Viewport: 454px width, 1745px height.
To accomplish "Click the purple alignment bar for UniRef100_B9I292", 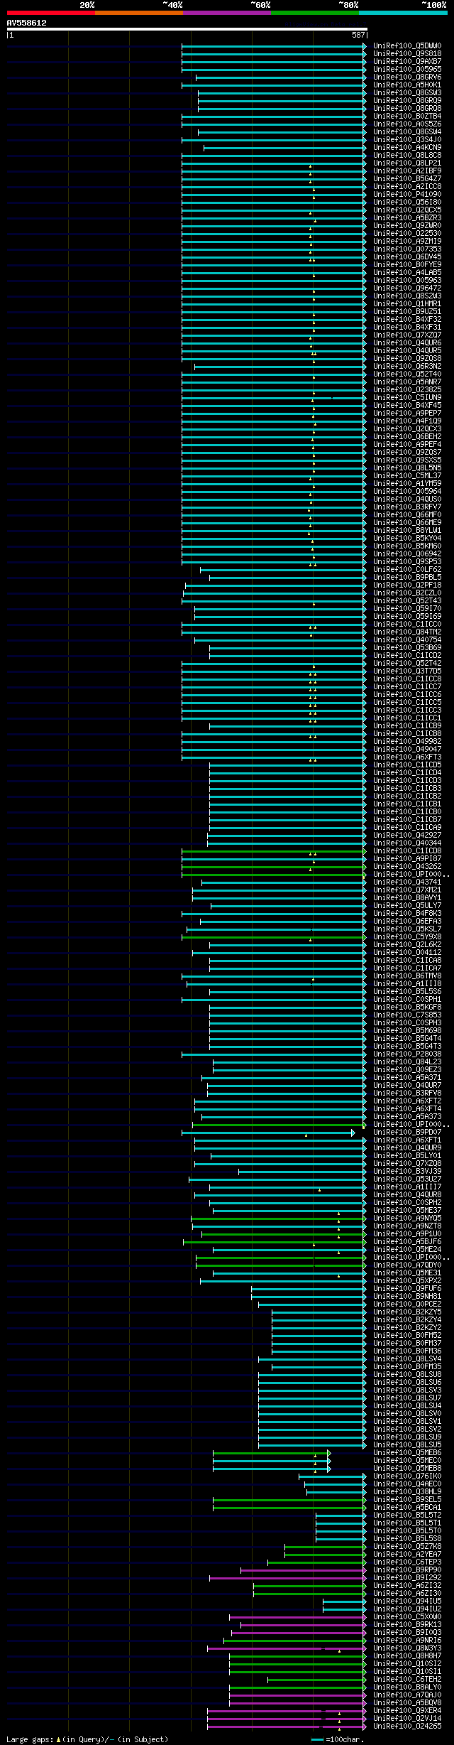I will [x=287, y=1578].
